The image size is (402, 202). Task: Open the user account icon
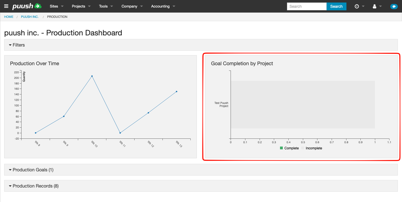click(375, 6)
